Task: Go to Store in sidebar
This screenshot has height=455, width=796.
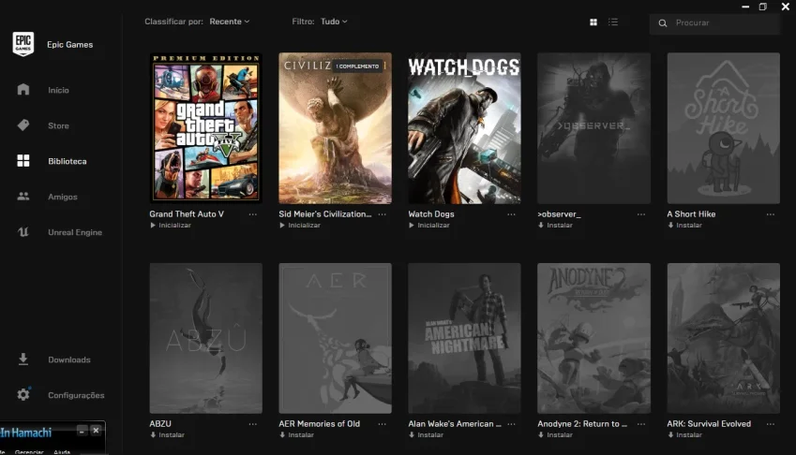Action: (x=58, y=125)
